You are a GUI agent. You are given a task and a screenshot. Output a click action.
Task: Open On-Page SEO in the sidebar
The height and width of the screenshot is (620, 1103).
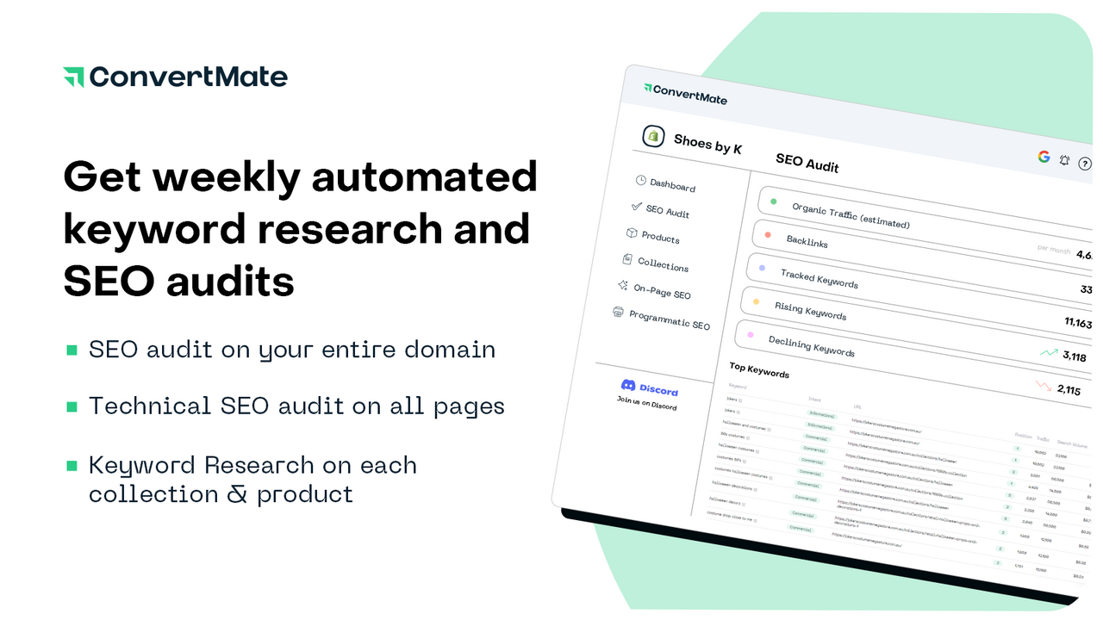pyautogui.click(x=662, y=291)
